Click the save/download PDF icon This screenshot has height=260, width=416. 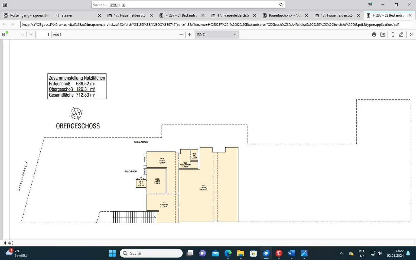coord(382,35)
